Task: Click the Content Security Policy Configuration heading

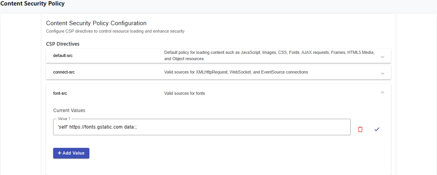Action: point(96,23)
